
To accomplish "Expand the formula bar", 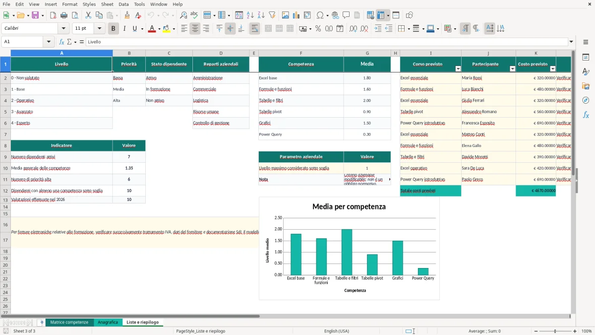I will pos(571,42).
